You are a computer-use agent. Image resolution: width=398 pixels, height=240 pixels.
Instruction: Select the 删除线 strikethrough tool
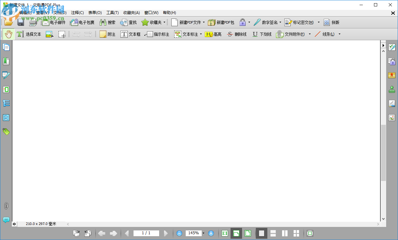[x=236, y=34]
